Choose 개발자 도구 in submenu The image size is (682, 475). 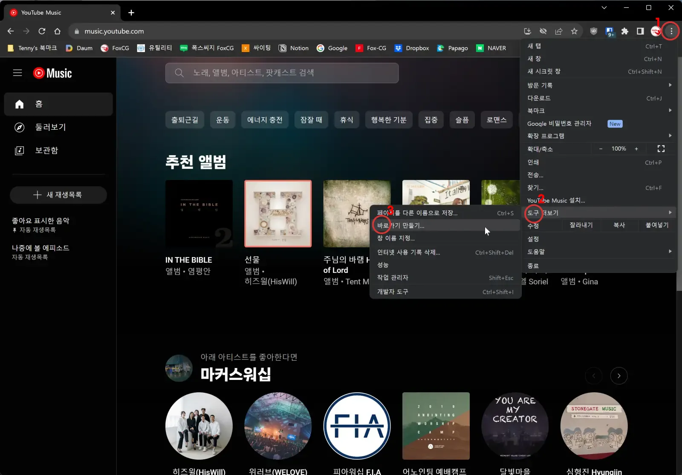point(445,292)
